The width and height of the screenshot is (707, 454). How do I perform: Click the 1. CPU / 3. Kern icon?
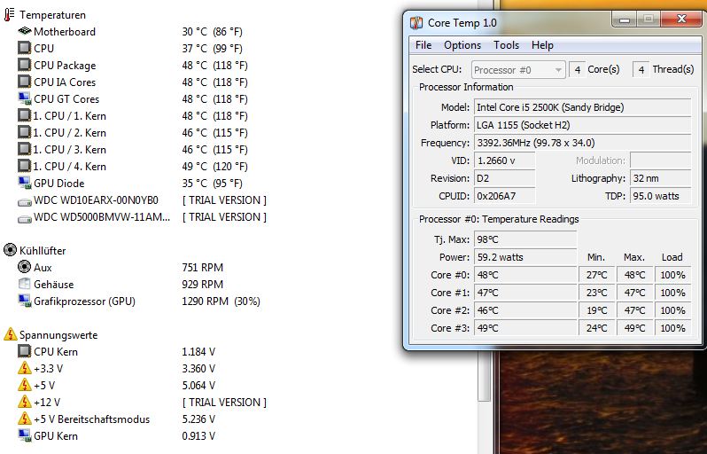pyautogui.click(x=24, y=149)
